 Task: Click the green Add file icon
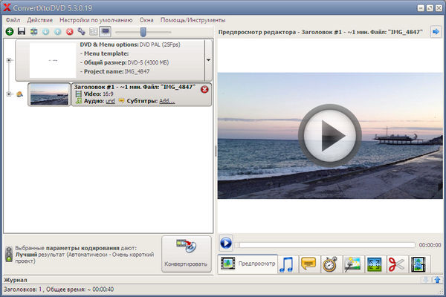tap(9, 32)
